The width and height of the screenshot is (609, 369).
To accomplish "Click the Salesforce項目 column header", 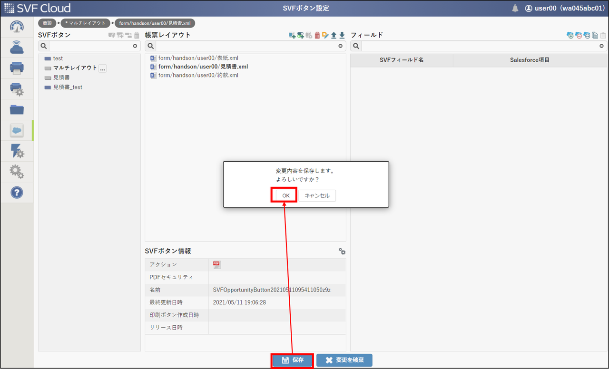I will pos(530,60).
